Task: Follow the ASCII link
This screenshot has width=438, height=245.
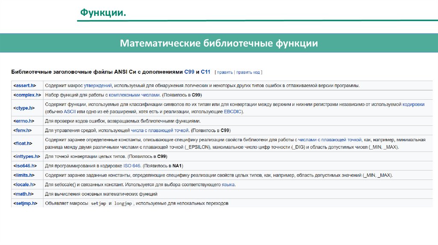Action: (70, 112)
